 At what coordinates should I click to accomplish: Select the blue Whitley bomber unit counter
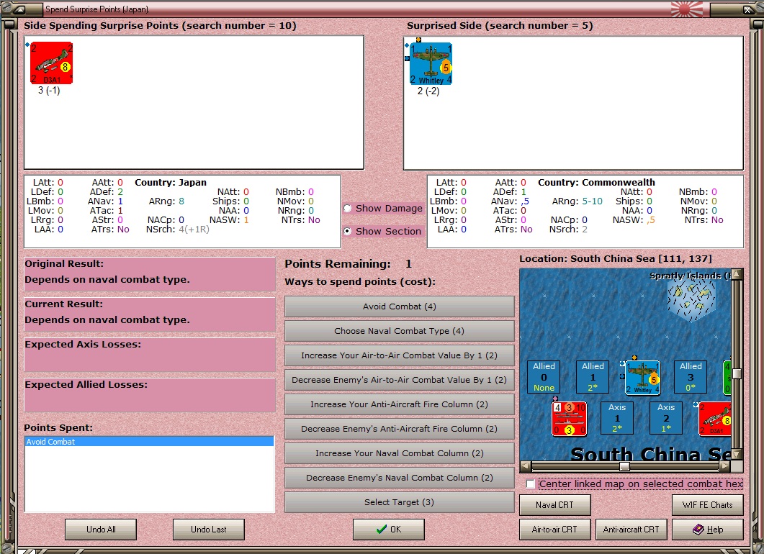click(431, 64)
